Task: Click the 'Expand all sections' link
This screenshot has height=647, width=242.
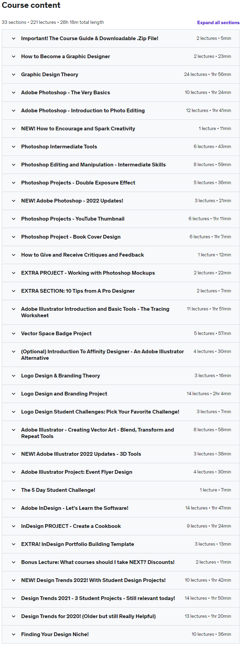Action: (218, 22)
